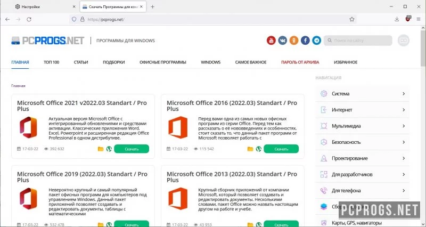Open the ТОП 100 menu item
Screen dimensions: 426x227
pos(51,62)
